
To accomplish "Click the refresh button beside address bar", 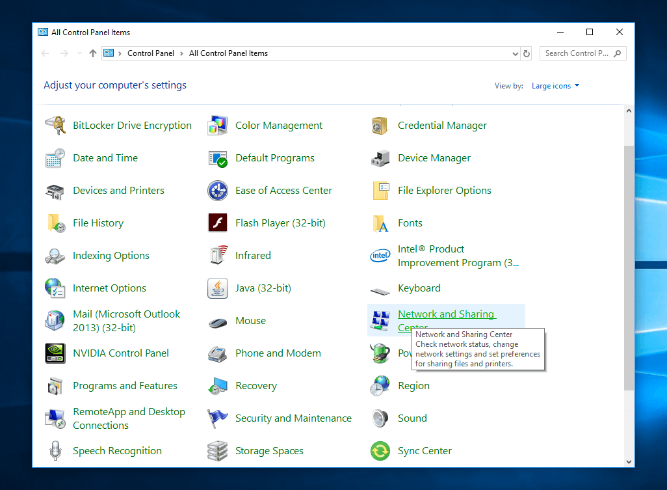I will [x=527, y=53].
